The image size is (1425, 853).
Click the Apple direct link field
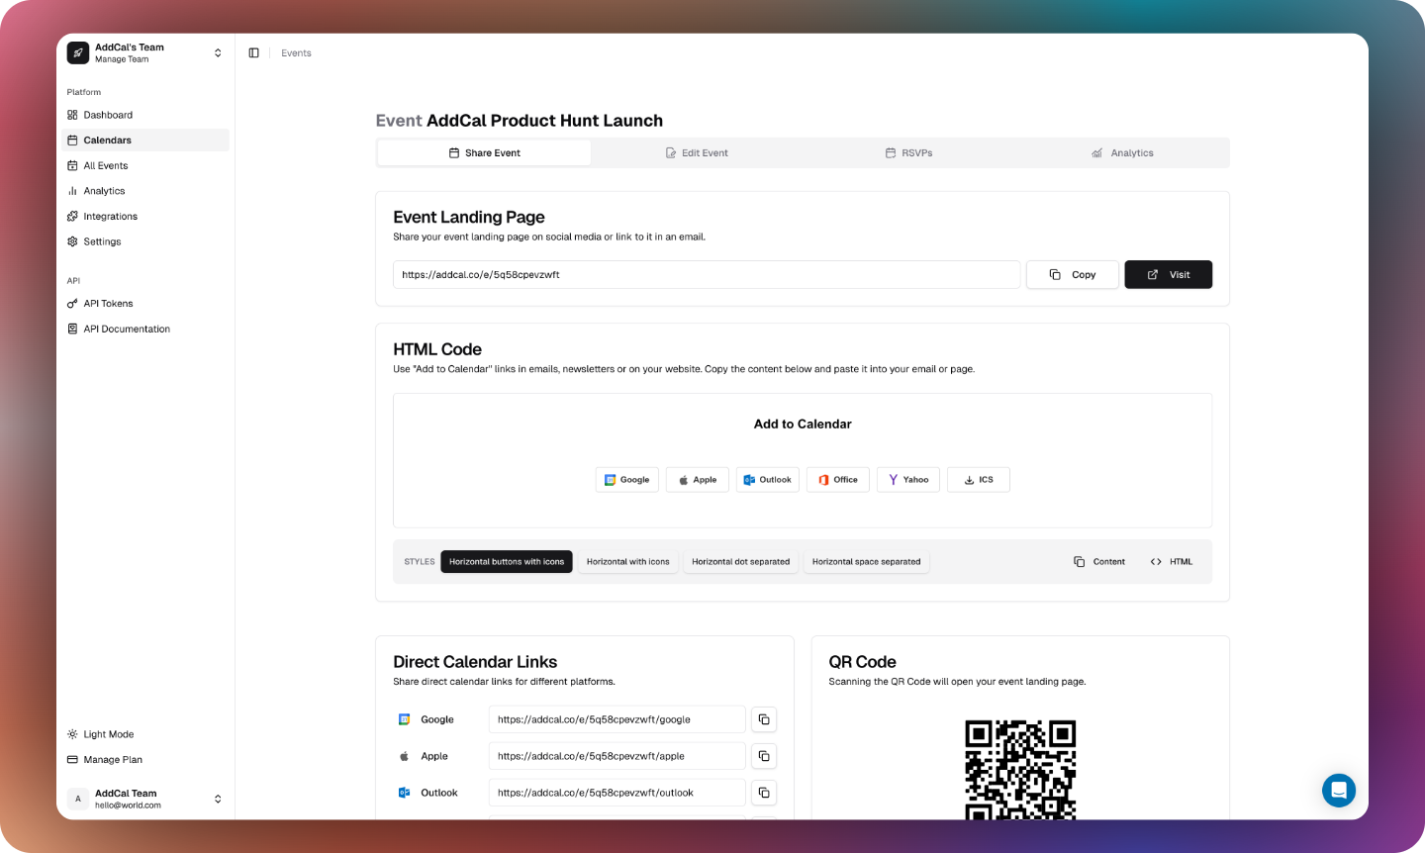(x=617, y=756)
